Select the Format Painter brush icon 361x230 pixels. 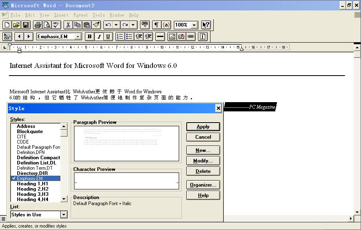[x=96, y=25]
